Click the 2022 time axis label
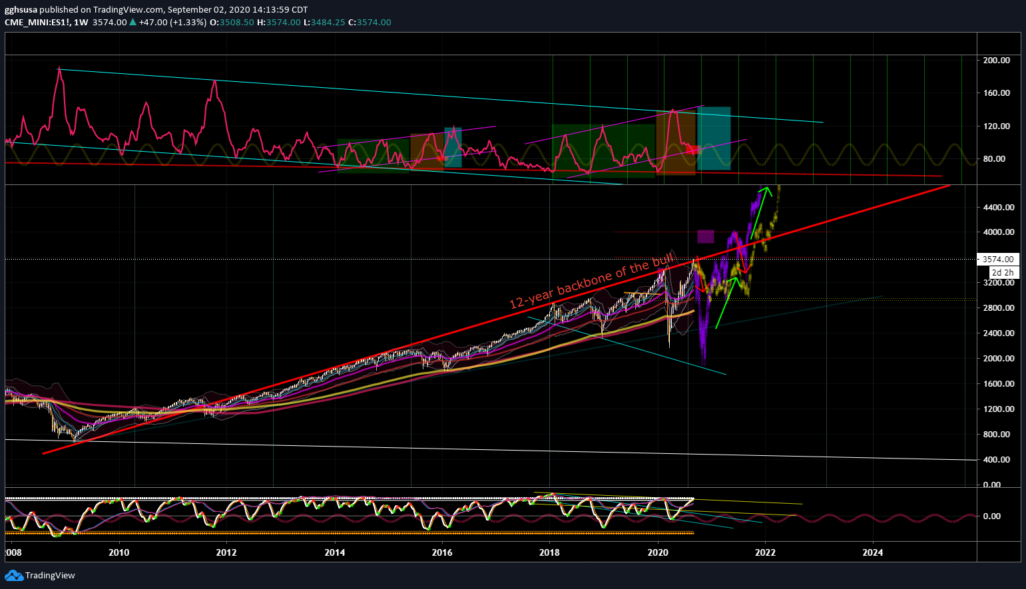Screen dimensions: 1026x589 pos(765,552)
